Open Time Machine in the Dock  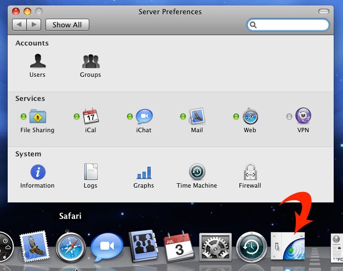pos(251,247)
